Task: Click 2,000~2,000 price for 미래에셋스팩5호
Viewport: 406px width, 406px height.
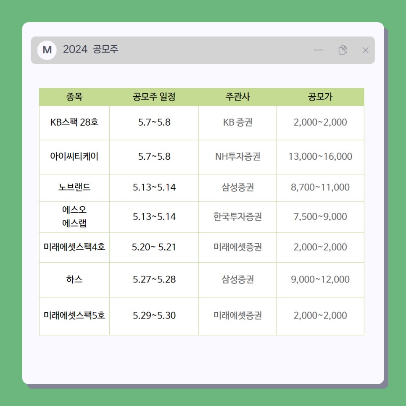Action: tap(320, 316)
